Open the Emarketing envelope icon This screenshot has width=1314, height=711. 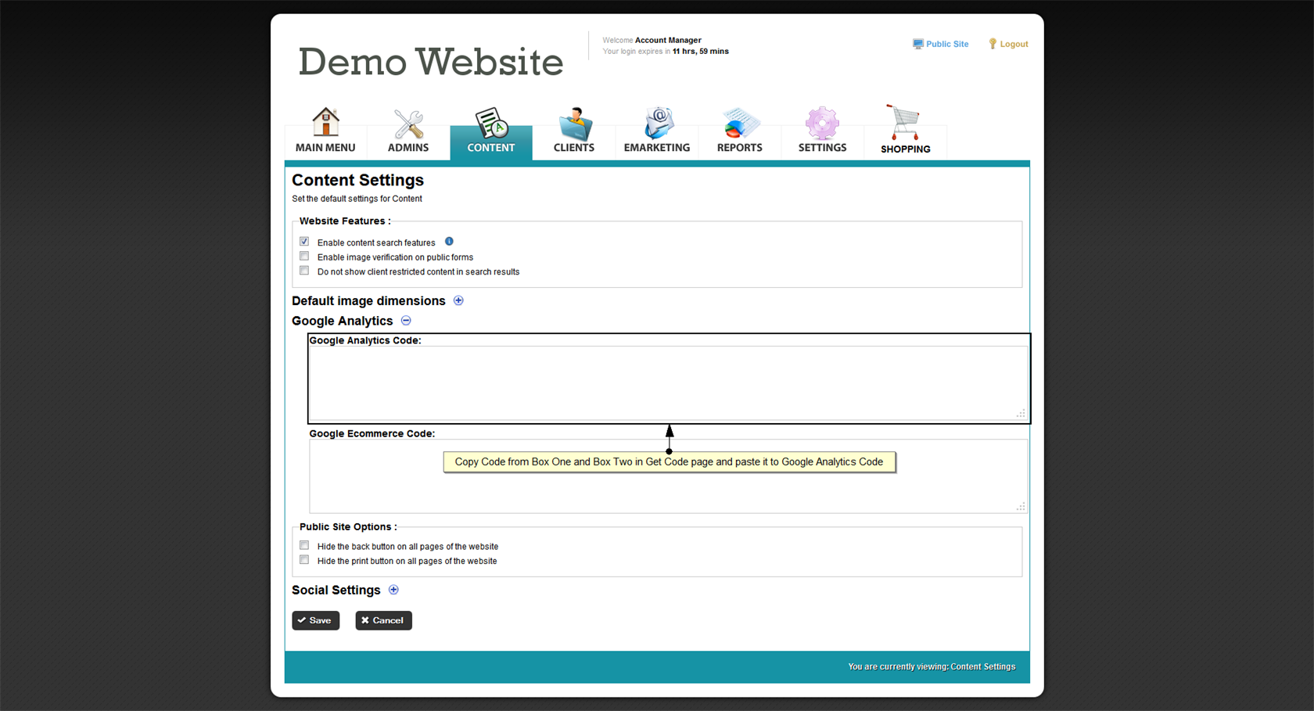(x=657, y=124)
